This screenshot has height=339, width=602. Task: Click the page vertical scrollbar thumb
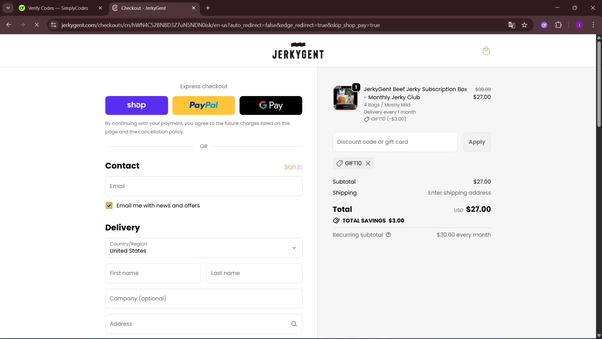599,84
